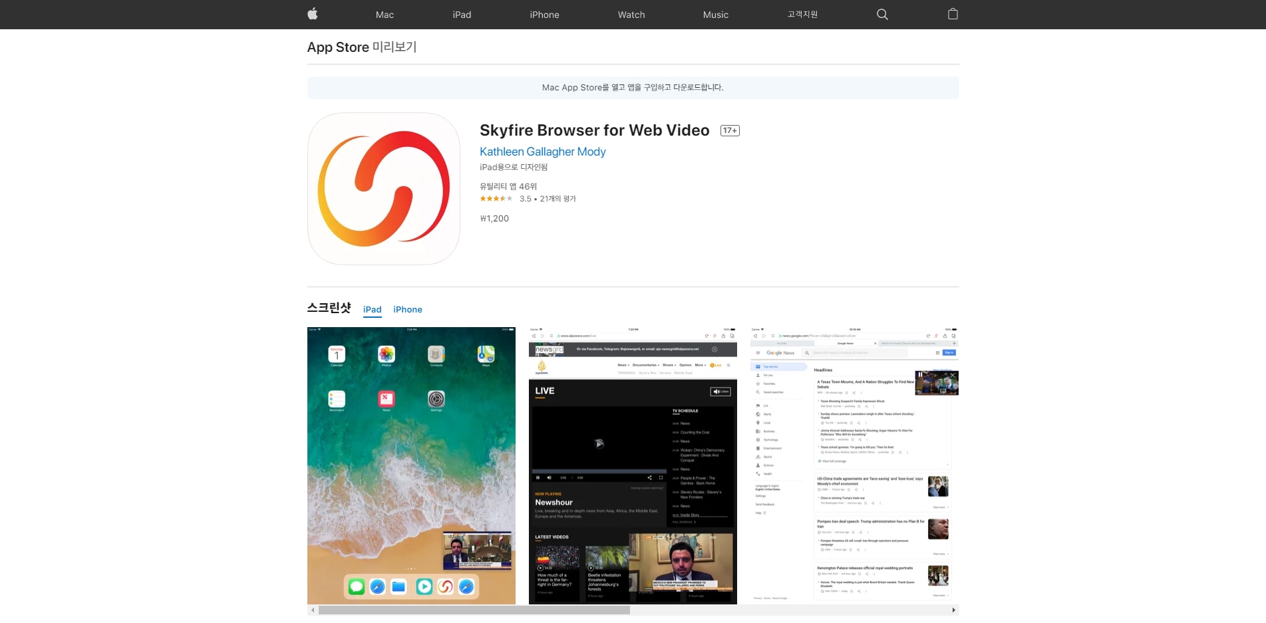This screenshot has width=1266, height=623.
Task: Click the Skyfire app icon
Action: tap(384, 189)
